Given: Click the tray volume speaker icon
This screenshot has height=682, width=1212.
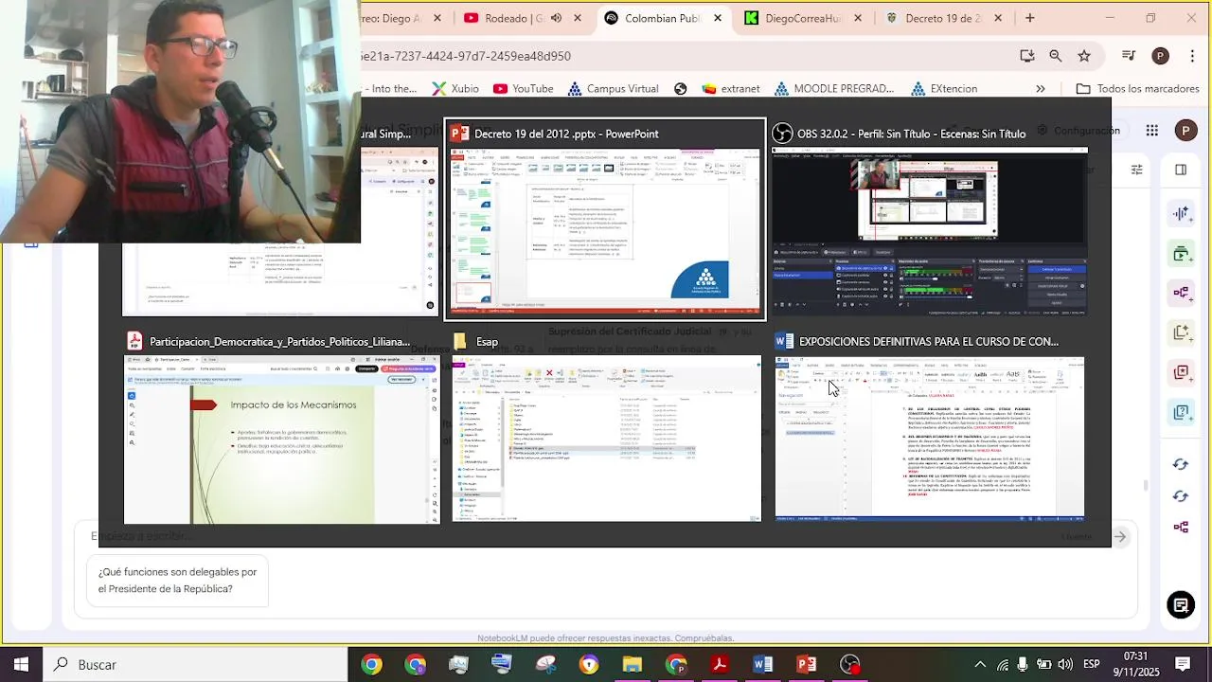Looking at the screenshot, I should click(x=1065, y=664).
